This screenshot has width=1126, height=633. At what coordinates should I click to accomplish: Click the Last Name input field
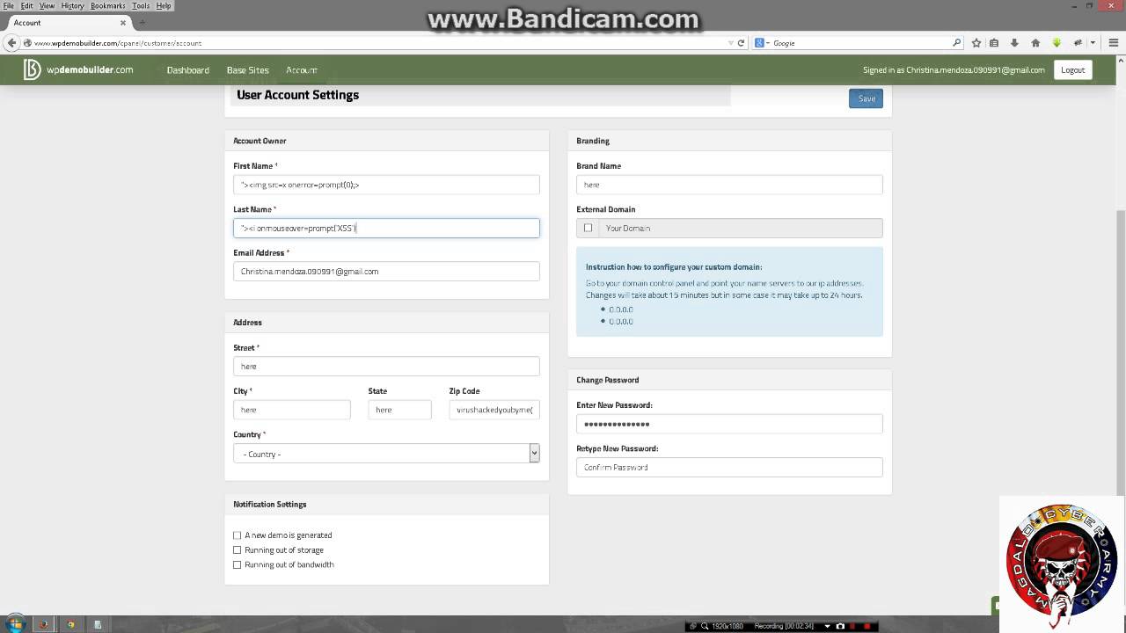pyautogui.click(x=386, y=228)
